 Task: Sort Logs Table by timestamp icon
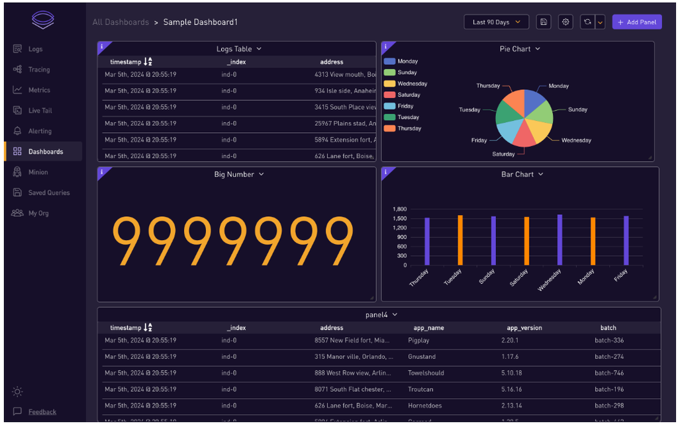148,62
